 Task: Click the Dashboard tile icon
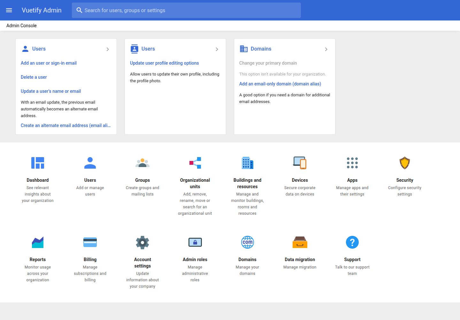(38, 163)
